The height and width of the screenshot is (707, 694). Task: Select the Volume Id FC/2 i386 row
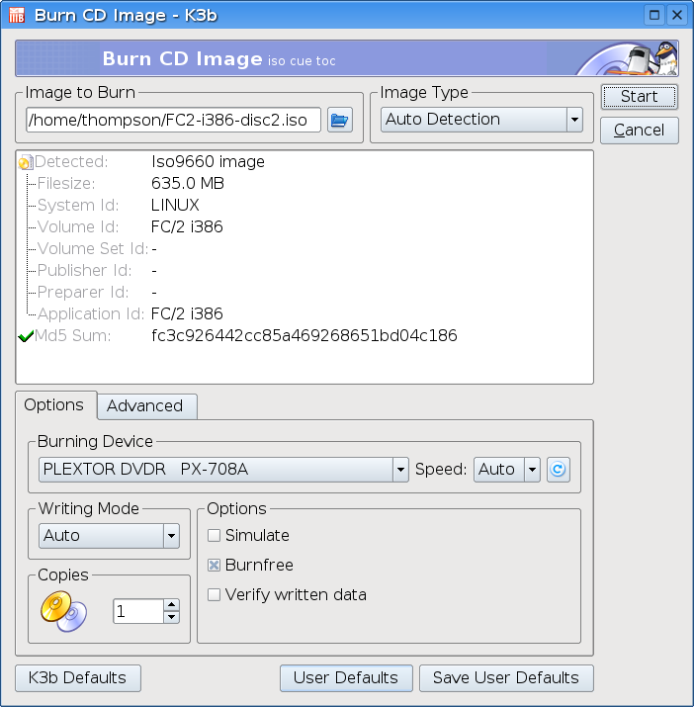(304, 226)
